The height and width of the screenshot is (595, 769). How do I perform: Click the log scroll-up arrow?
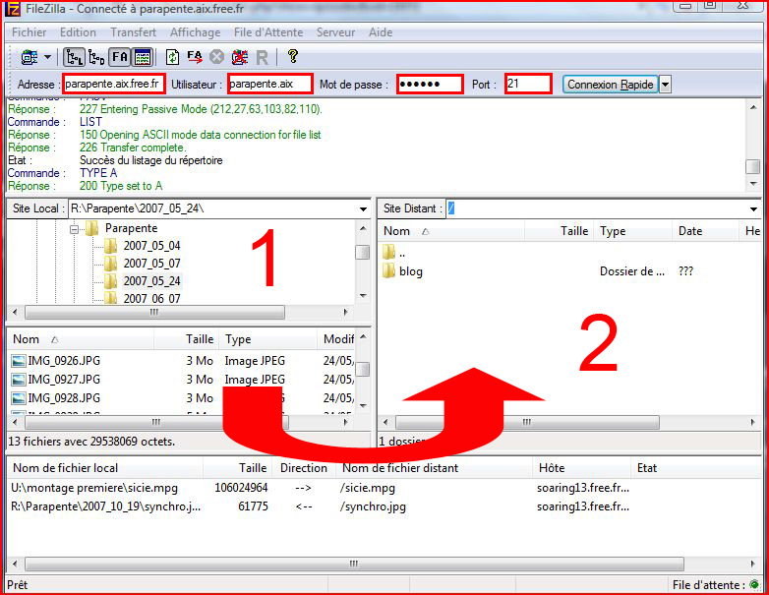coord(753,107)
